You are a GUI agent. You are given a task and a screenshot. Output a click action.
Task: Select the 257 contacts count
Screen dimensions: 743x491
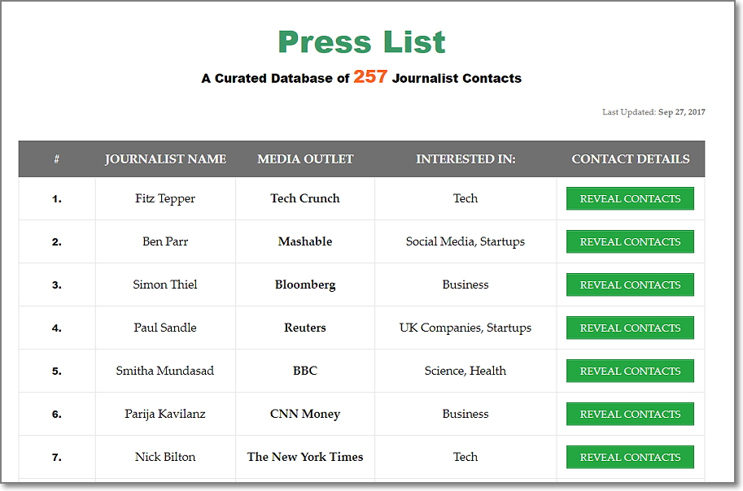(x=371, y=77)
